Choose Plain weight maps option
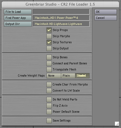The height and width of the screenshot is (128, 121). (x=68, y=76)
